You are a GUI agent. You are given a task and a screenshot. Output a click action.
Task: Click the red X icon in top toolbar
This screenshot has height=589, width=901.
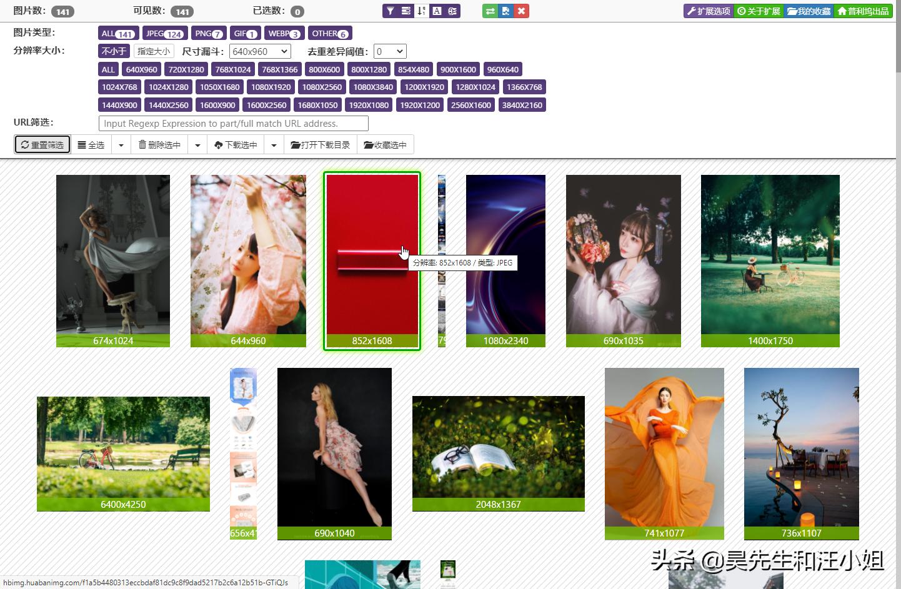[521, 11]
